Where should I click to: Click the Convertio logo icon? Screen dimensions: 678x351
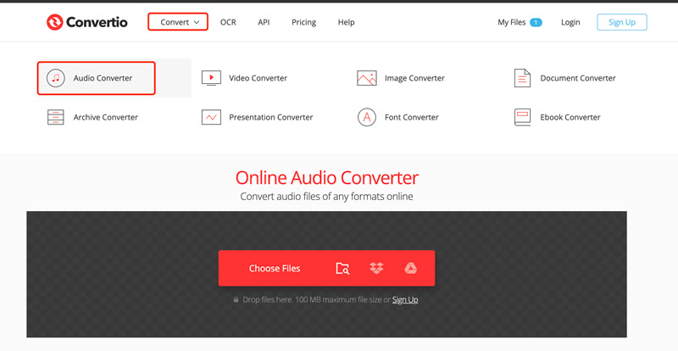(56, 22)
